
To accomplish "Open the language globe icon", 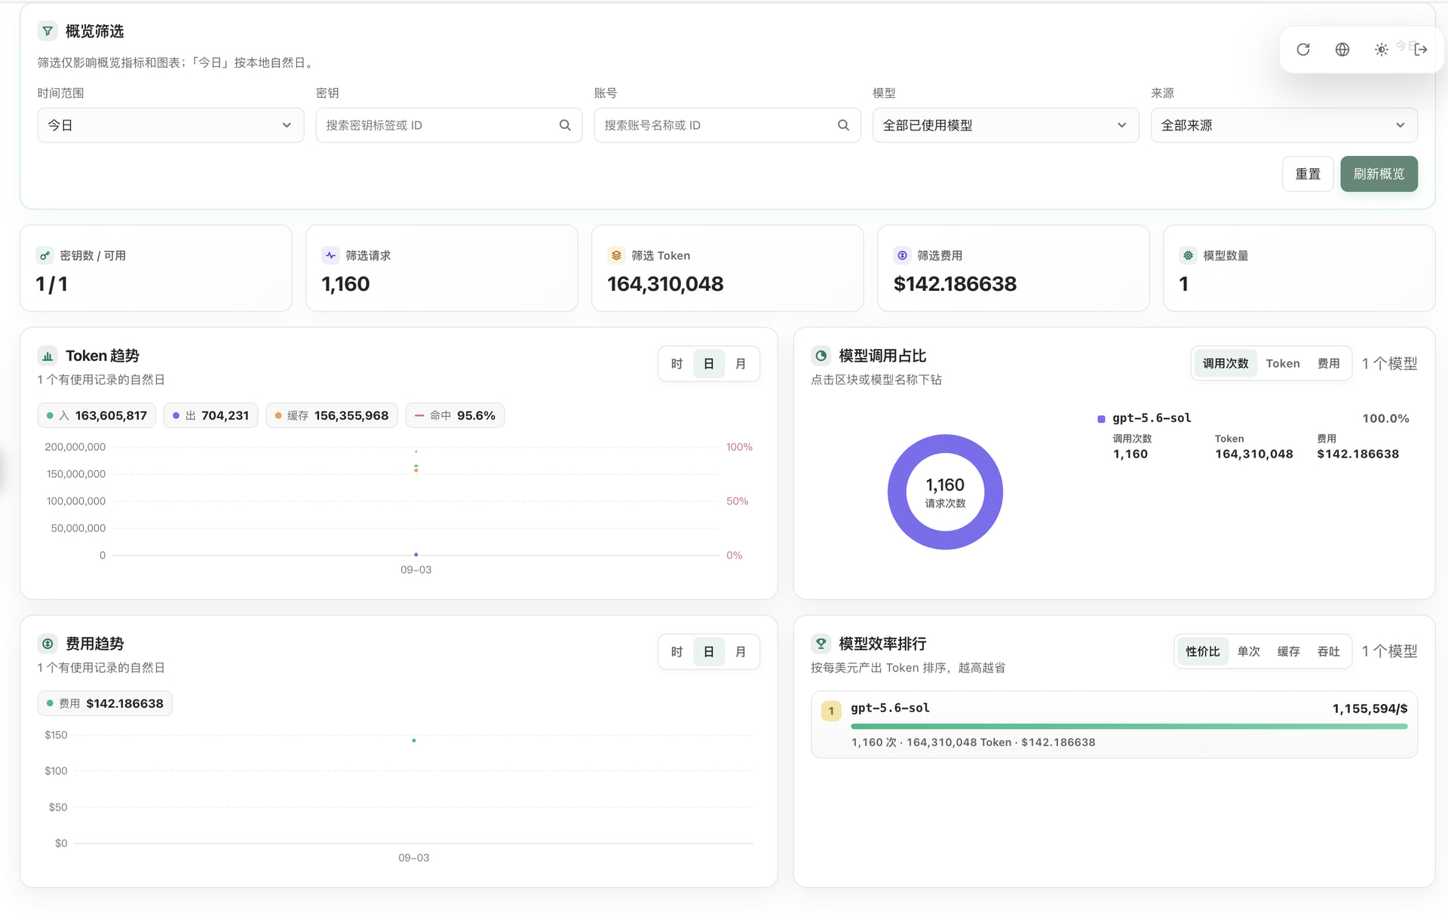I will (1342, 50).
